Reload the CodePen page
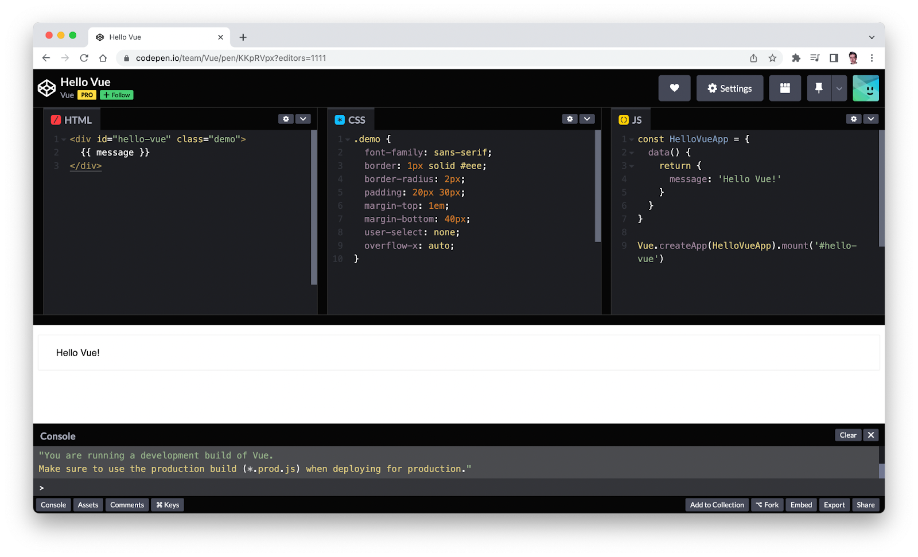 84,58
